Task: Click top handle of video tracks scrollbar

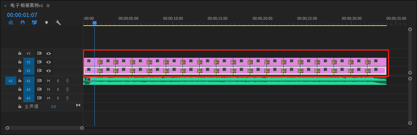Action: click(410, 29)
